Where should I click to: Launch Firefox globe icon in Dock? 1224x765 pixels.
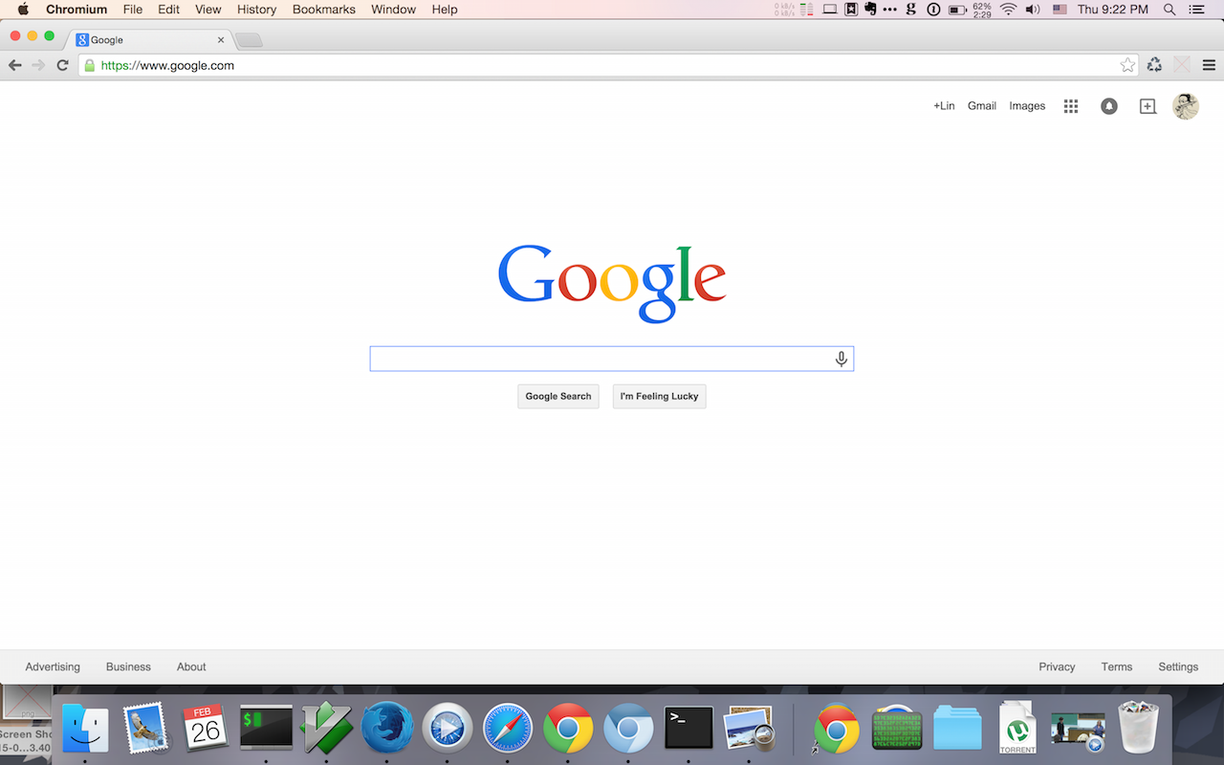(x=386, y=730)
